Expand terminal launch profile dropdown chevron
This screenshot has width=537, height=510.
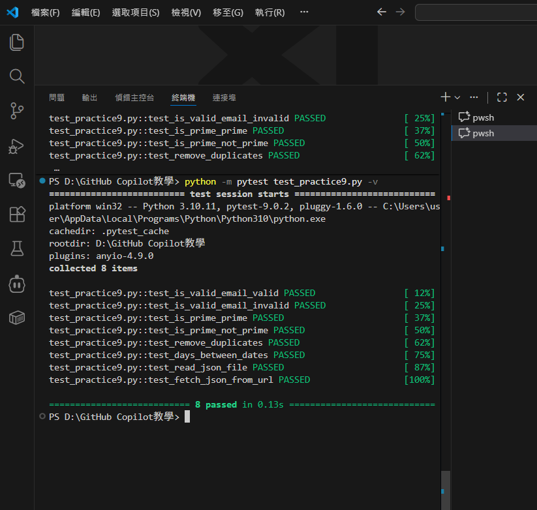(457, 97)
